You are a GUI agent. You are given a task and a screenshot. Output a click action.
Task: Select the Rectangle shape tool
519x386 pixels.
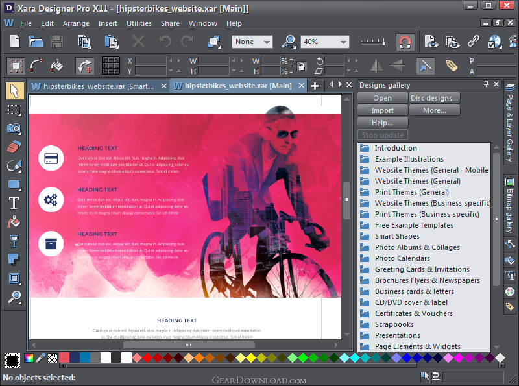(x=14, y=184)
